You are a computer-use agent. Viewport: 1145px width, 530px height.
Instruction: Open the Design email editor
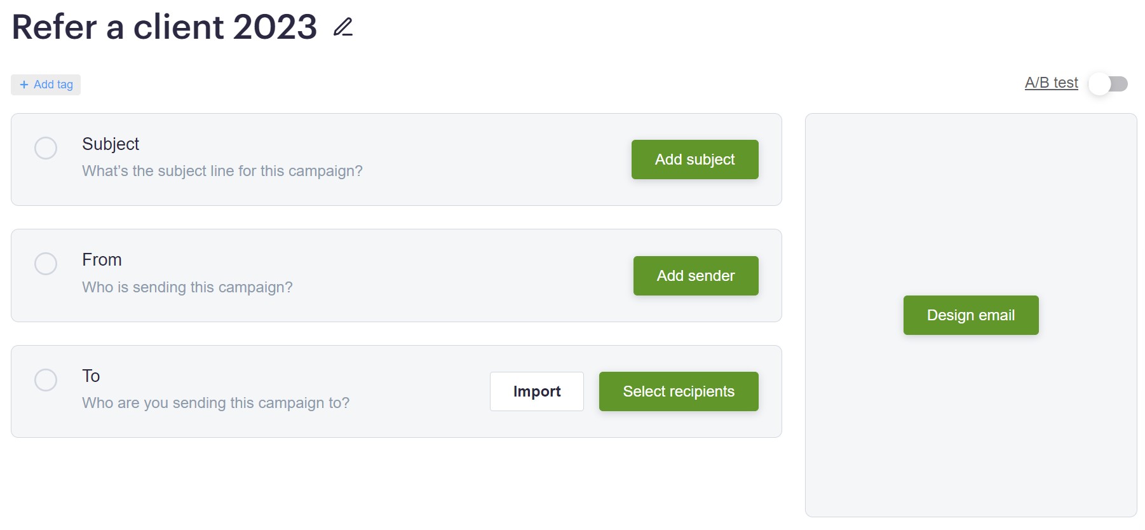970,315
